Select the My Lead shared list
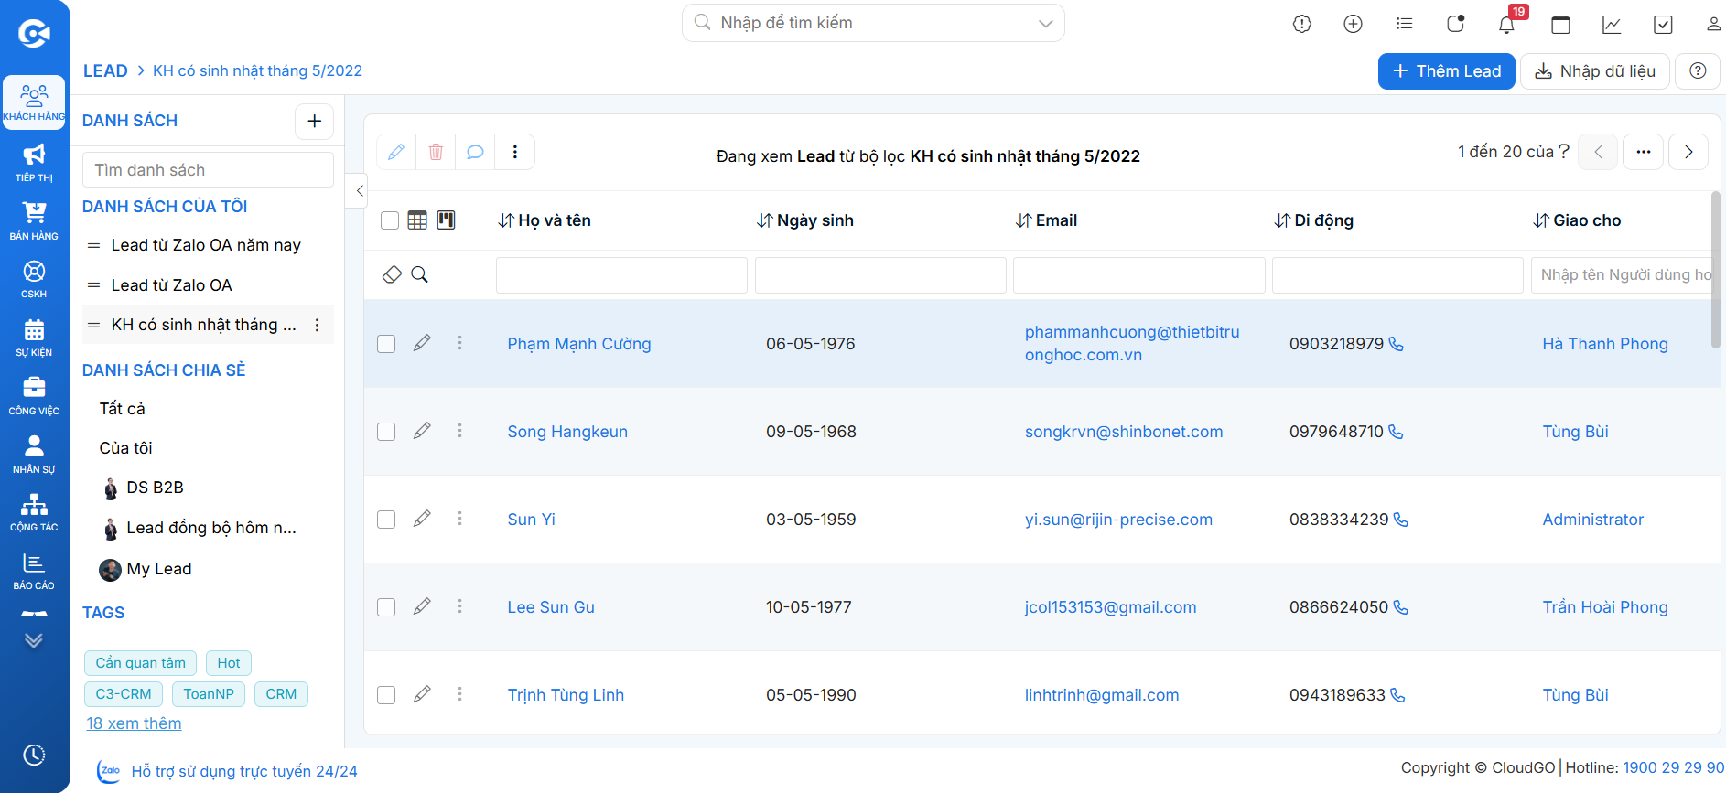Screen dimensions: 1726x793 point(159,569)
